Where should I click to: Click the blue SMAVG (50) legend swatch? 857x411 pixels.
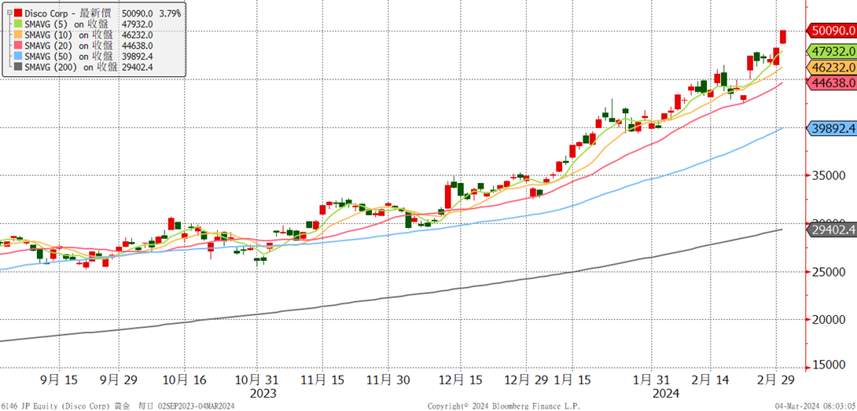tap(18, 57)
